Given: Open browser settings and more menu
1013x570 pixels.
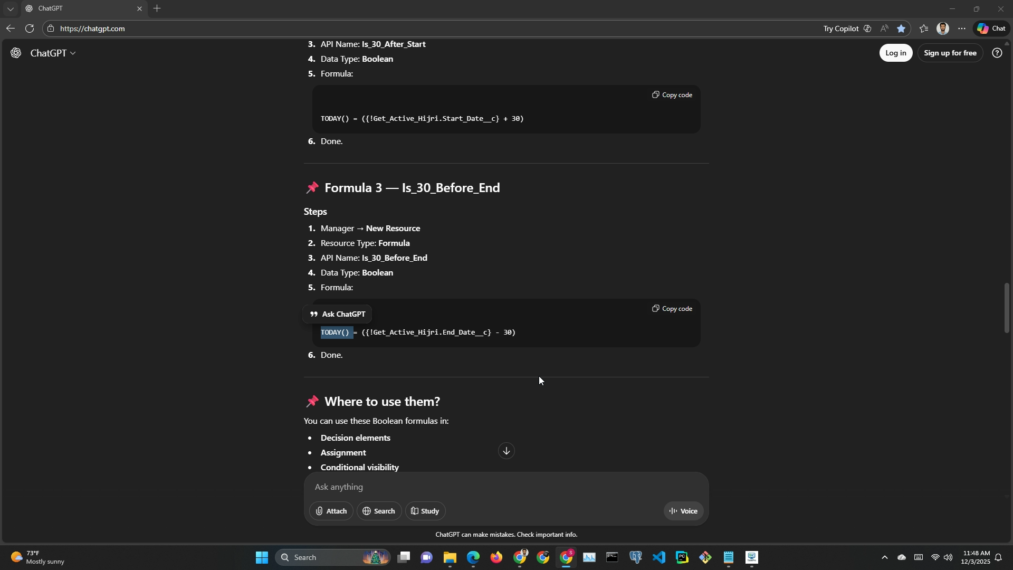Looking at the screenshot, I should click(962, 29).
